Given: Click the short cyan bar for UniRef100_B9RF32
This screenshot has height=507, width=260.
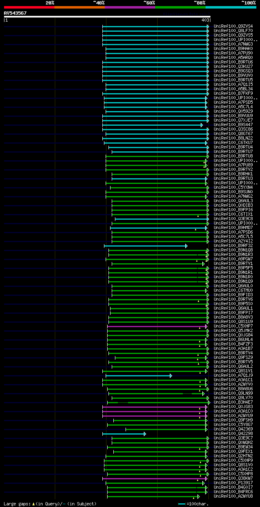Looking at the screenshot, I should point(146,246).
